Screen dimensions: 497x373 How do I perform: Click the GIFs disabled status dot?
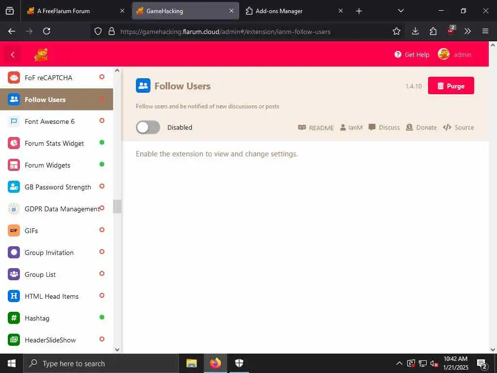[102, 230]
